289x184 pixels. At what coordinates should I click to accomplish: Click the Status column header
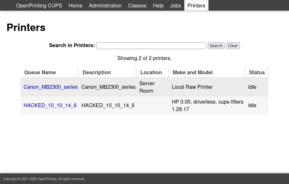click(257, 72)
